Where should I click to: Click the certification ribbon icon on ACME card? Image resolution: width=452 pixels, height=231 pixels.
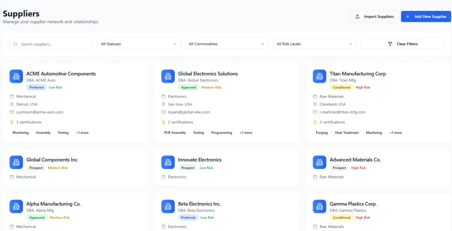click(12, 122)
